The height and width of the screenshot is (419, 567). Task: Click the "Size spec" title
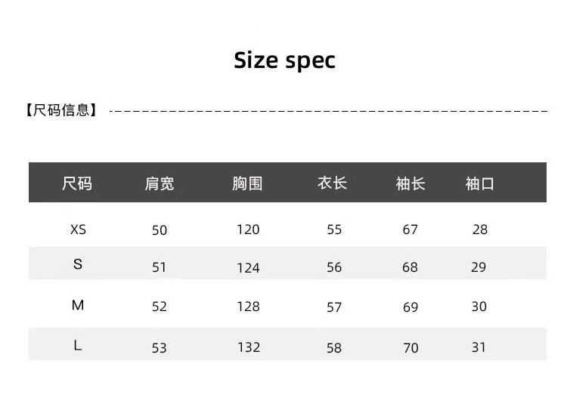coord(284,60)
